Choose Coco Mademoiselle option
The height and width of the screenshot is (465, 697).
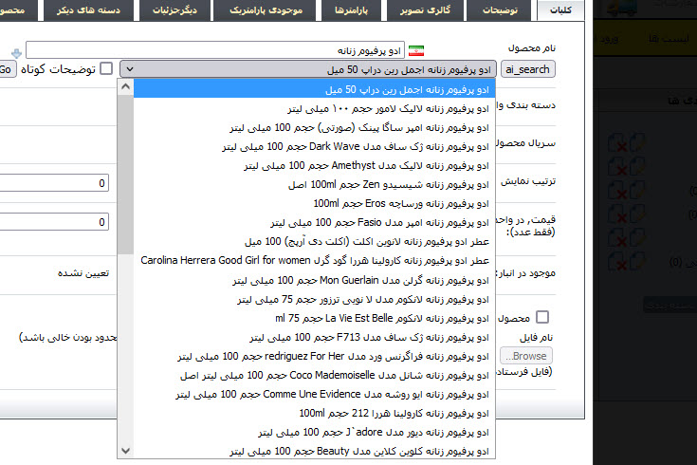click(315, 375)
